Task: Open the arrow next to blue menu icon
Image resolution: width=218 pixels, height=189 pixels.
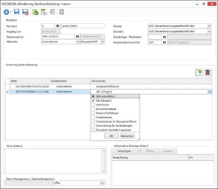Action: tap(11, 12)
